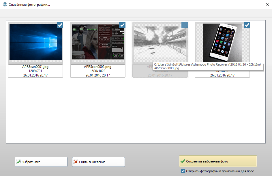Viewport: 272px width, 176px height.
Task: Click the Ashampoo Photo Recovery title icon
Action: pos(5,4)
